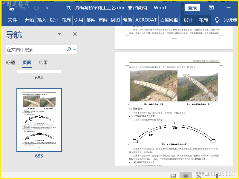This screenshot has width=239, height=179.
Task: Click page number 684 label
Action: [39, 78]
